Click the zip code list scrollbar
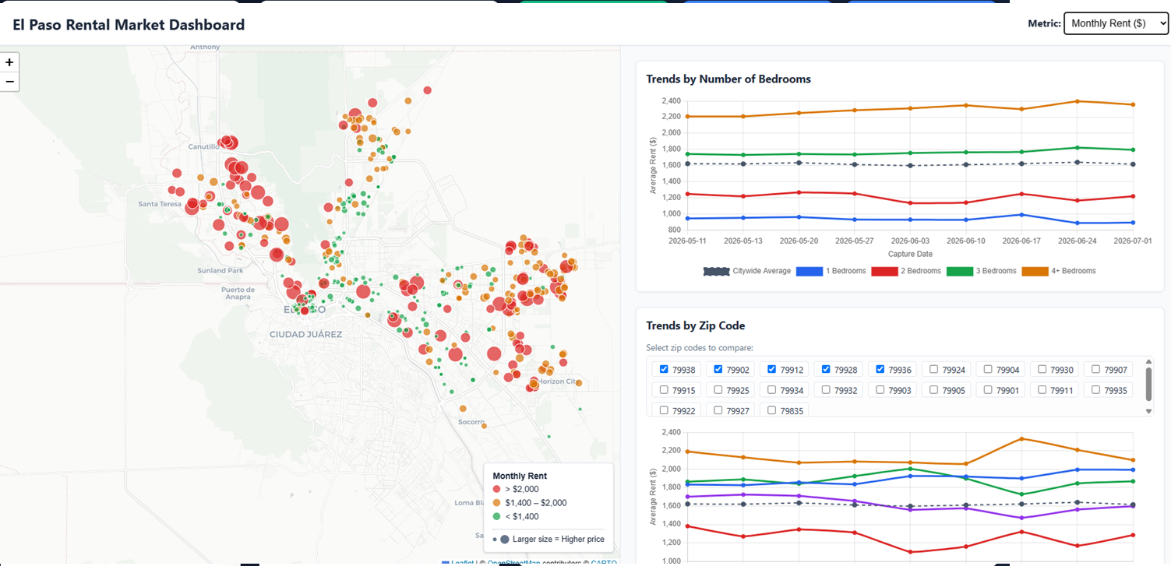 click(x=1148, y=383)
